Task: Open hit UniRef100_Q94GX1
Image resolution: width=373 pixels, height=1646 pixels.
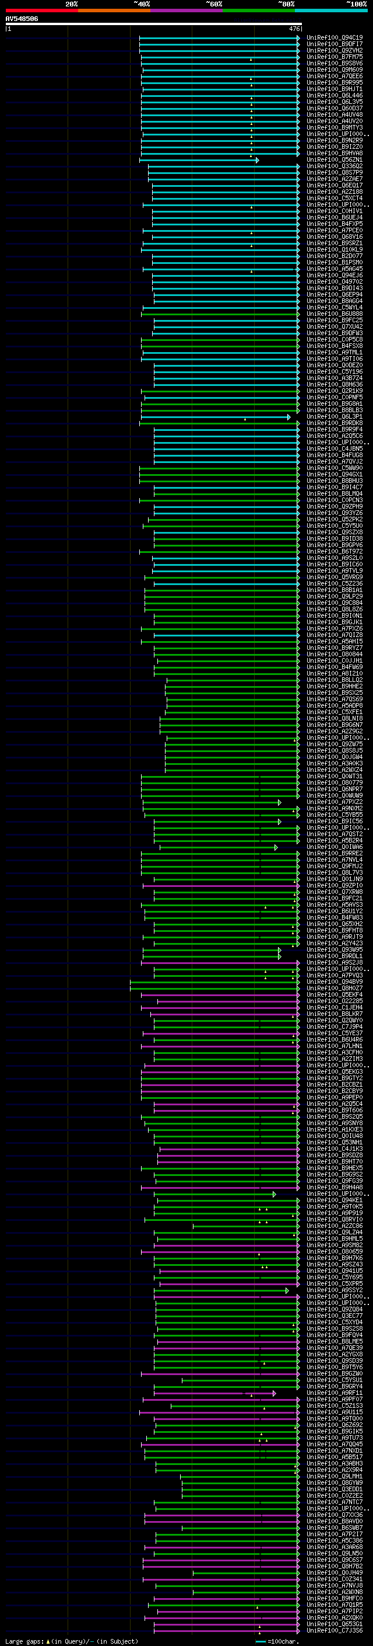Action: click(x=335, y=474)
